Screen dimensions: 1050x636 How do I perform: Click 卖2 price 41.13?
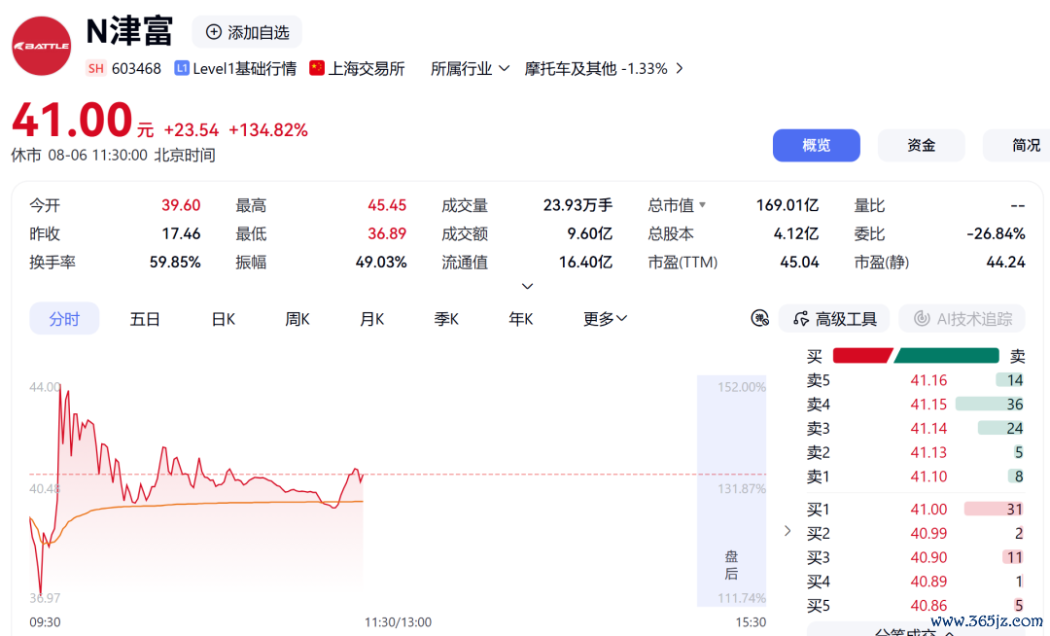click(928, 452)
